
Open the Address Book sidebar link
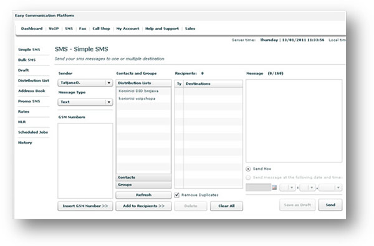32,91
